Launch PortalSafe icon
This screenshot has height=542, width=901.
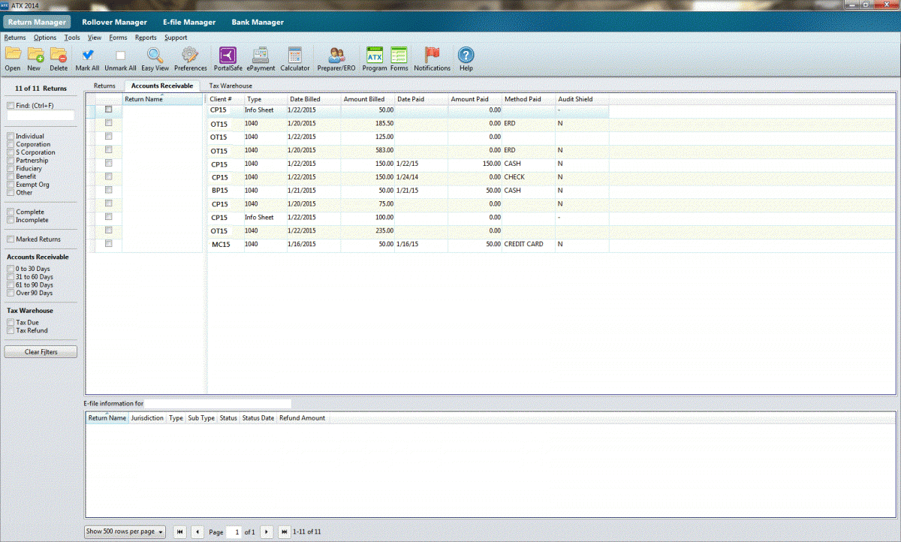click(x=228, y=55)
